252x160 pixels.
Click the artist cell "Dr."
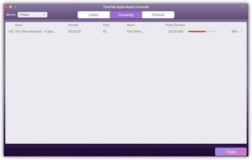[x=105, y=31]
